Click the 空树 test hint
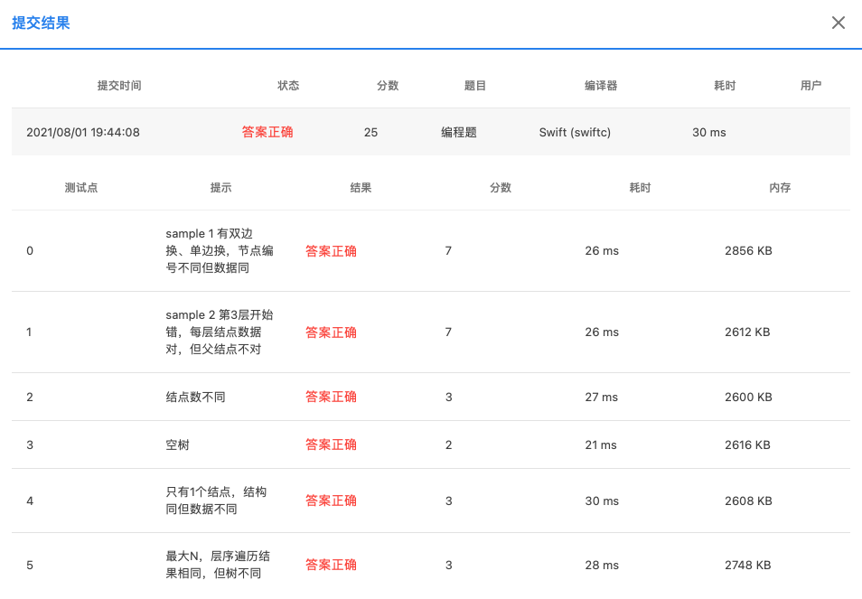Viewport: 862px width, 599px height. pos(177,445)
